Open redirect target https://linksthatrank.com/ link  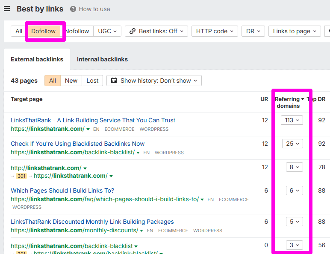pyautogui.click(x=71, y=176)
